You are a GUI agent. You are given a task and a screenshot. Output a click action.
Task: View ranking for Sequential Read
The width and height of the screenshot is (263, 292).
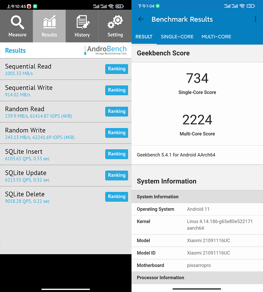[116, 69]
